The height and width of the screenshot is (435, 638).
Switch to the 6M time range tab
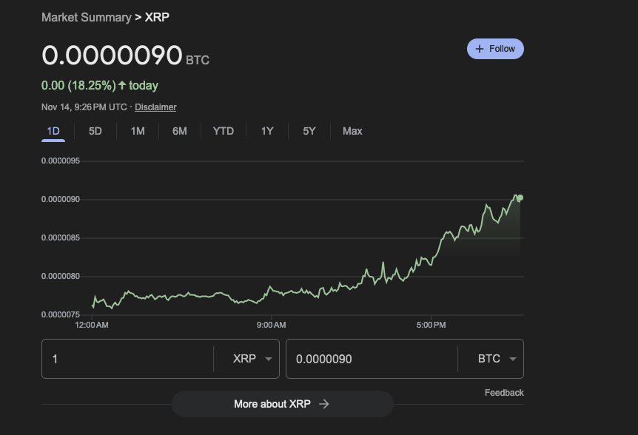click(x=179, y=131)
